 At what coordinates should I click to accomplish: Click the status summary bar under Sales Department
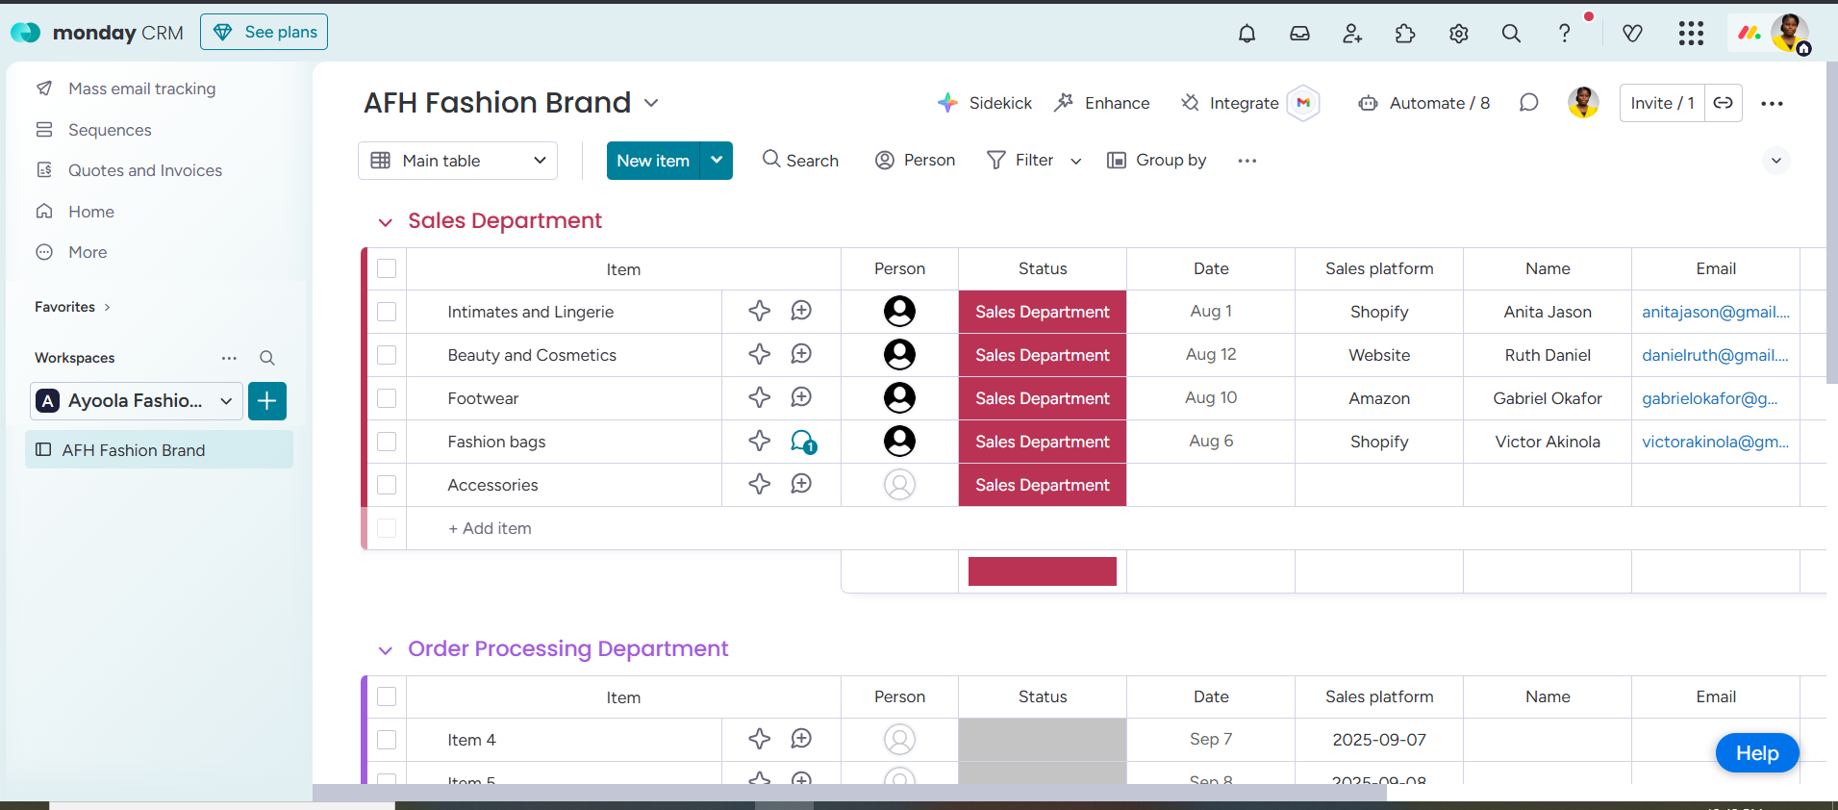[x=1043, y=571]
